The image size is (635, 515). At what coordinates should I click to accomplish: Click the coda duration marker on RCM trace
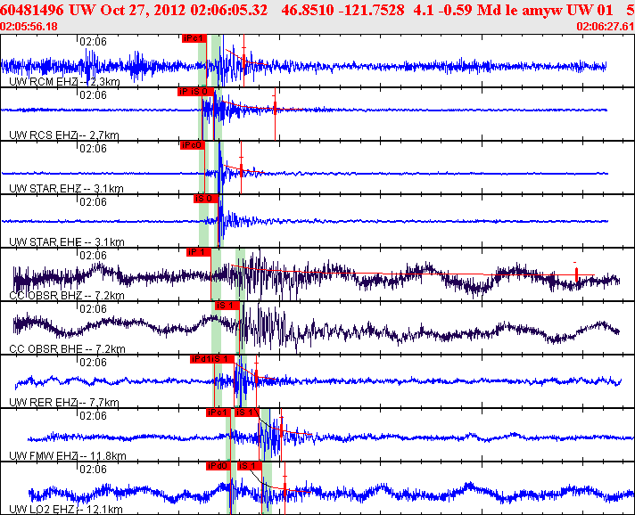243,61
